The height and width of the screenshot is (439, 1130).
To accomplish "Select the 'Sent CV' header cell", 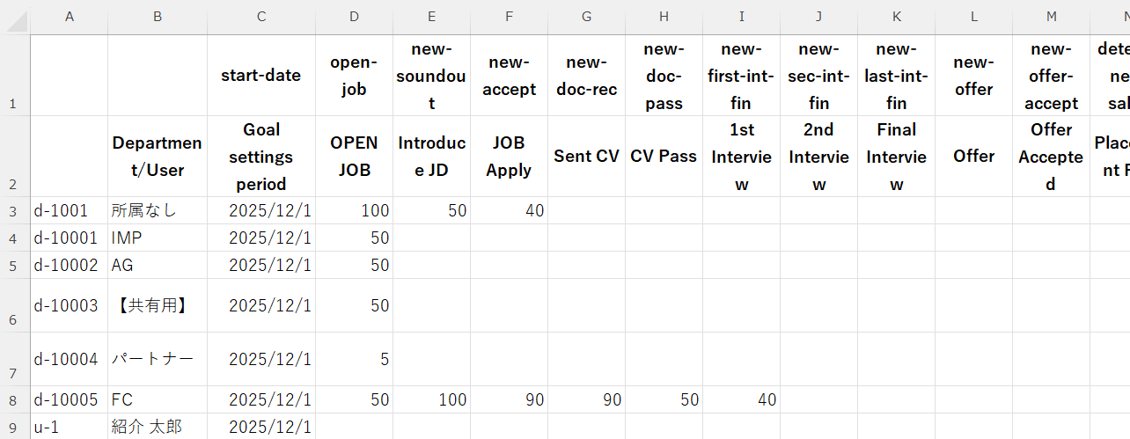I will pos(586,157).
